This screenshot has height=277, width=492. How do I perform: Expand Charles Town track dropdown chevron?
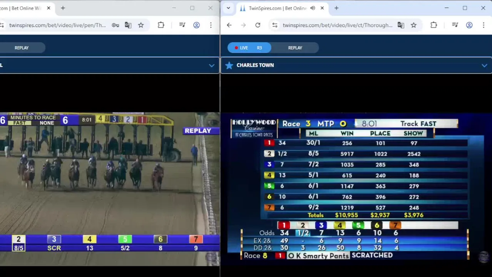coord(484,65)
